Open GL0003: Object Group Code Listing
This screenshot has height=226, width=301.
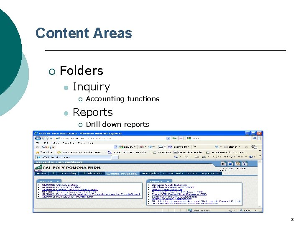click(x=70, y=190)
